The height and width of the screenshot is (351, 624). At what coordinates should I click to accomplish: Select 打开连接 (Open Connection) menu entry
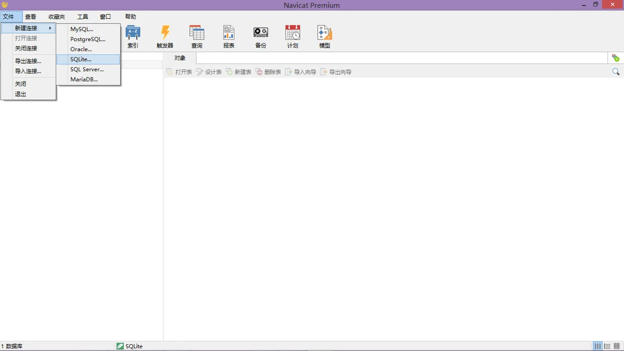(x=29, y=38)
